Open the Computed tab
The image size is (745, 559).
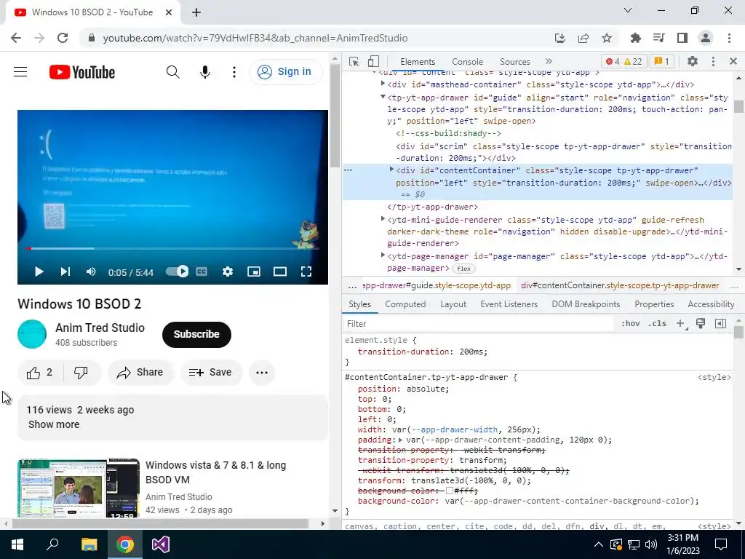point(405,304)
